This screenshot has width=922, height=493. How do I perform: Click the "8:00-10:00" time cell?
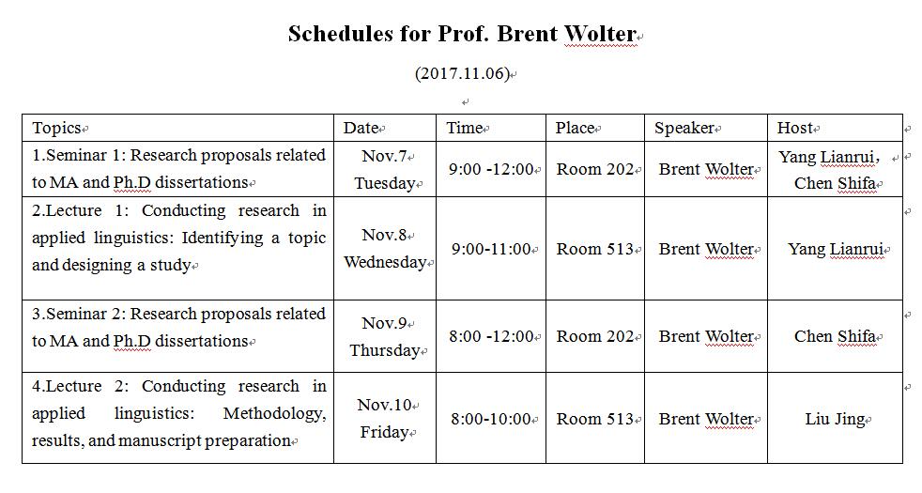point(491,419)
